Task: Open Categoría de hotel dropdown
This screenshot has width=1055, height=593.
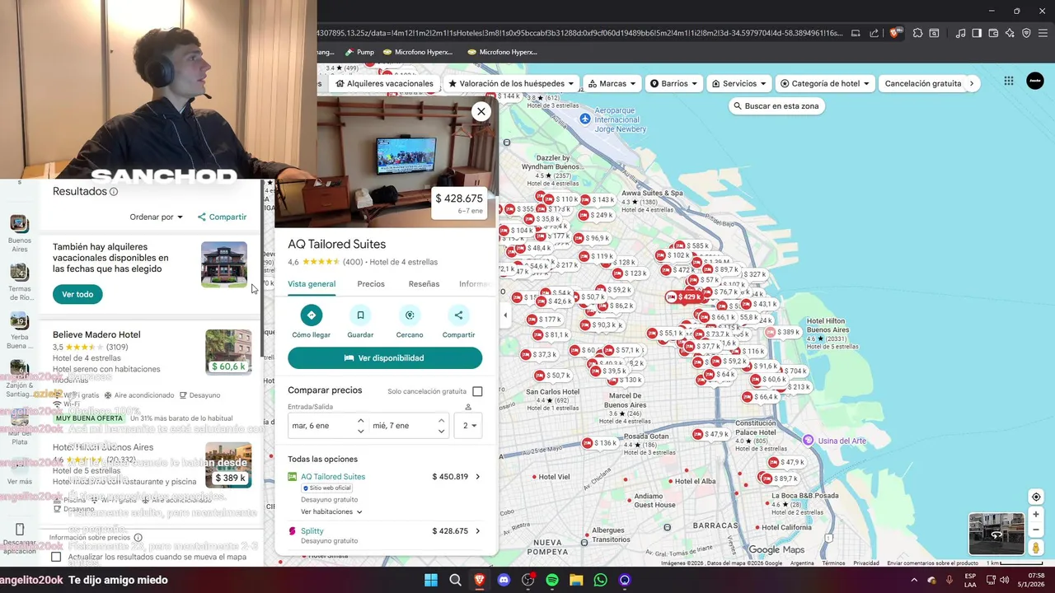Action: click(x=825, y=83)
